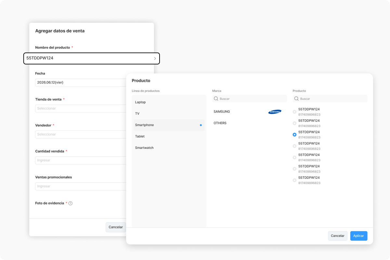Image resolution: width=390 pixels, height=260 pixels.
Task: Choose the SAMSUNG brand
Action: pos(250,112)
